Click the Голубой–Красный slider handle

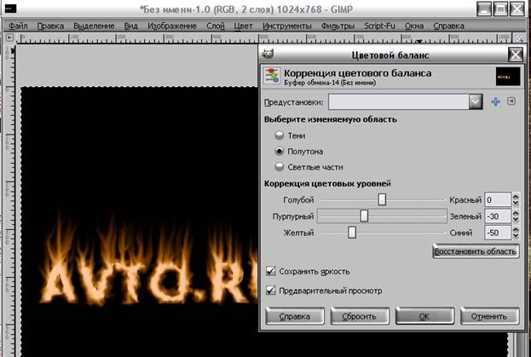pyautogui.click(x=382, y=199)
